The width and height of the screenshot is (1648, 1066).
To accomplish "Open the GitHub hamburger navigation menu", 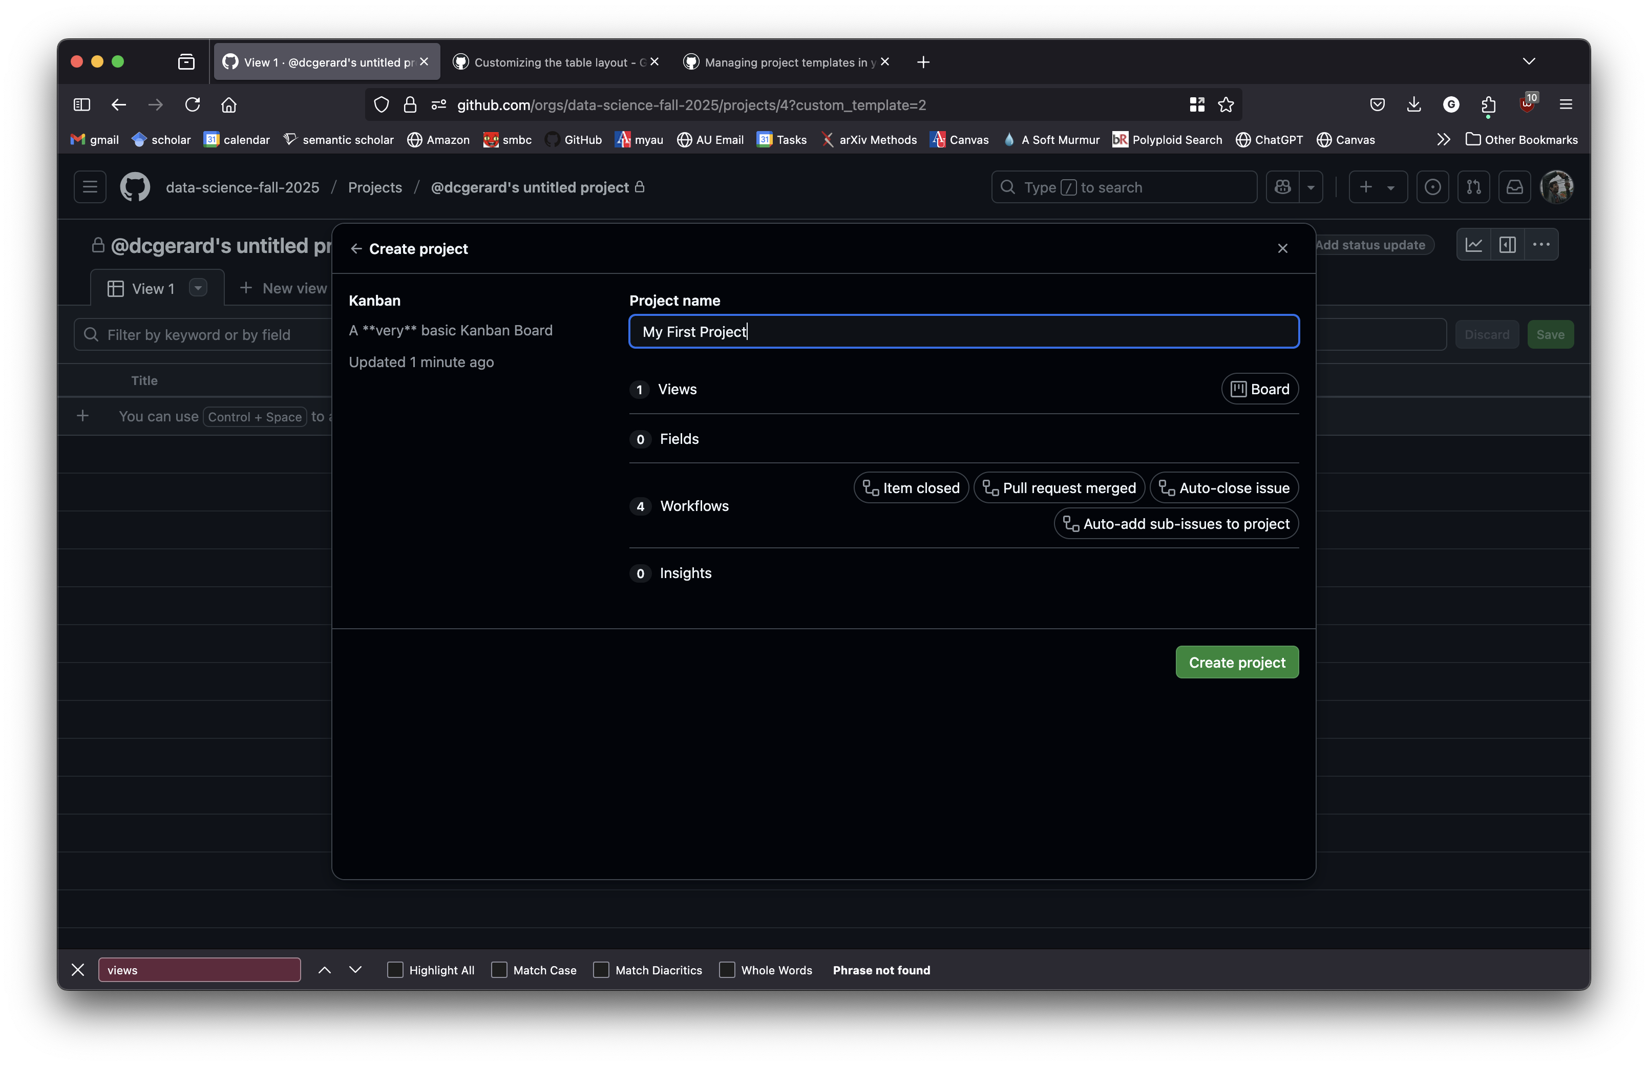I will point(90,187).
